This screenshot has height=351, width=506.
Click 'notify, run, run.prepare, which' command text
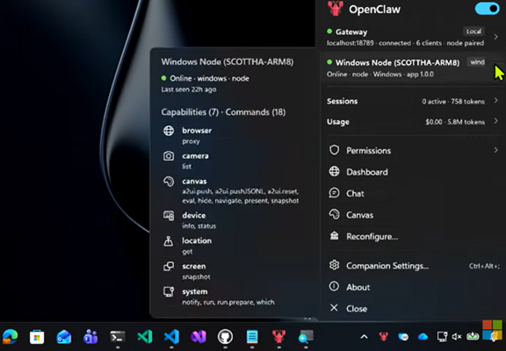(x=228, y=303)
